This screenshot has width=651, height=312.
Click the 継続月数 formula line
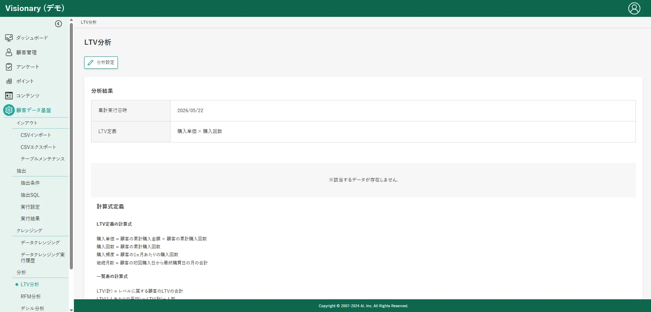(152, 263)
